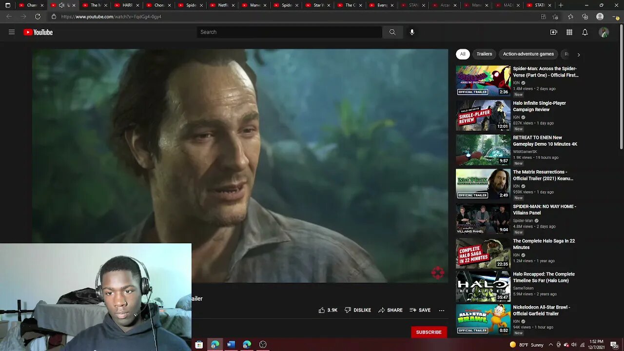
Task: Click the Dislike button
Action: (x=358, y=310)
